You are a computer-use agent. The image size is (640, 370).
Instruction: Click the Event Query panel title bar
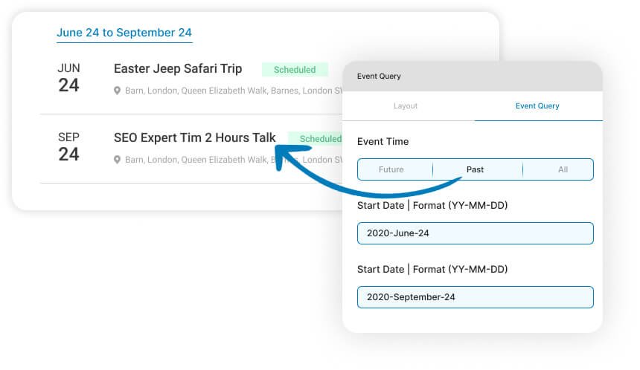click(472, 76)
